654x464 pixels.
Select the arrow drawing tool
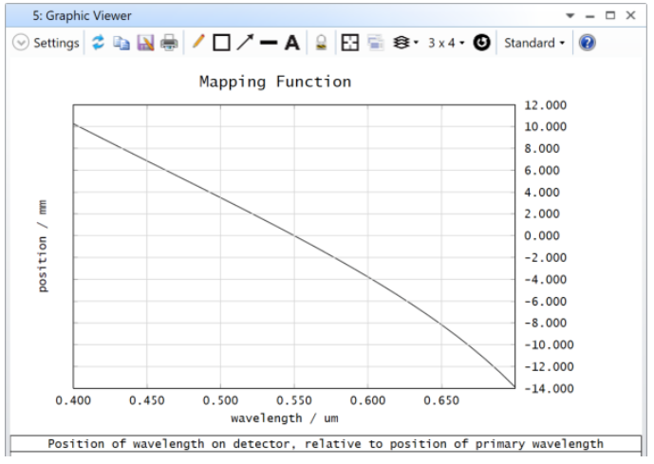click(245, 43)
